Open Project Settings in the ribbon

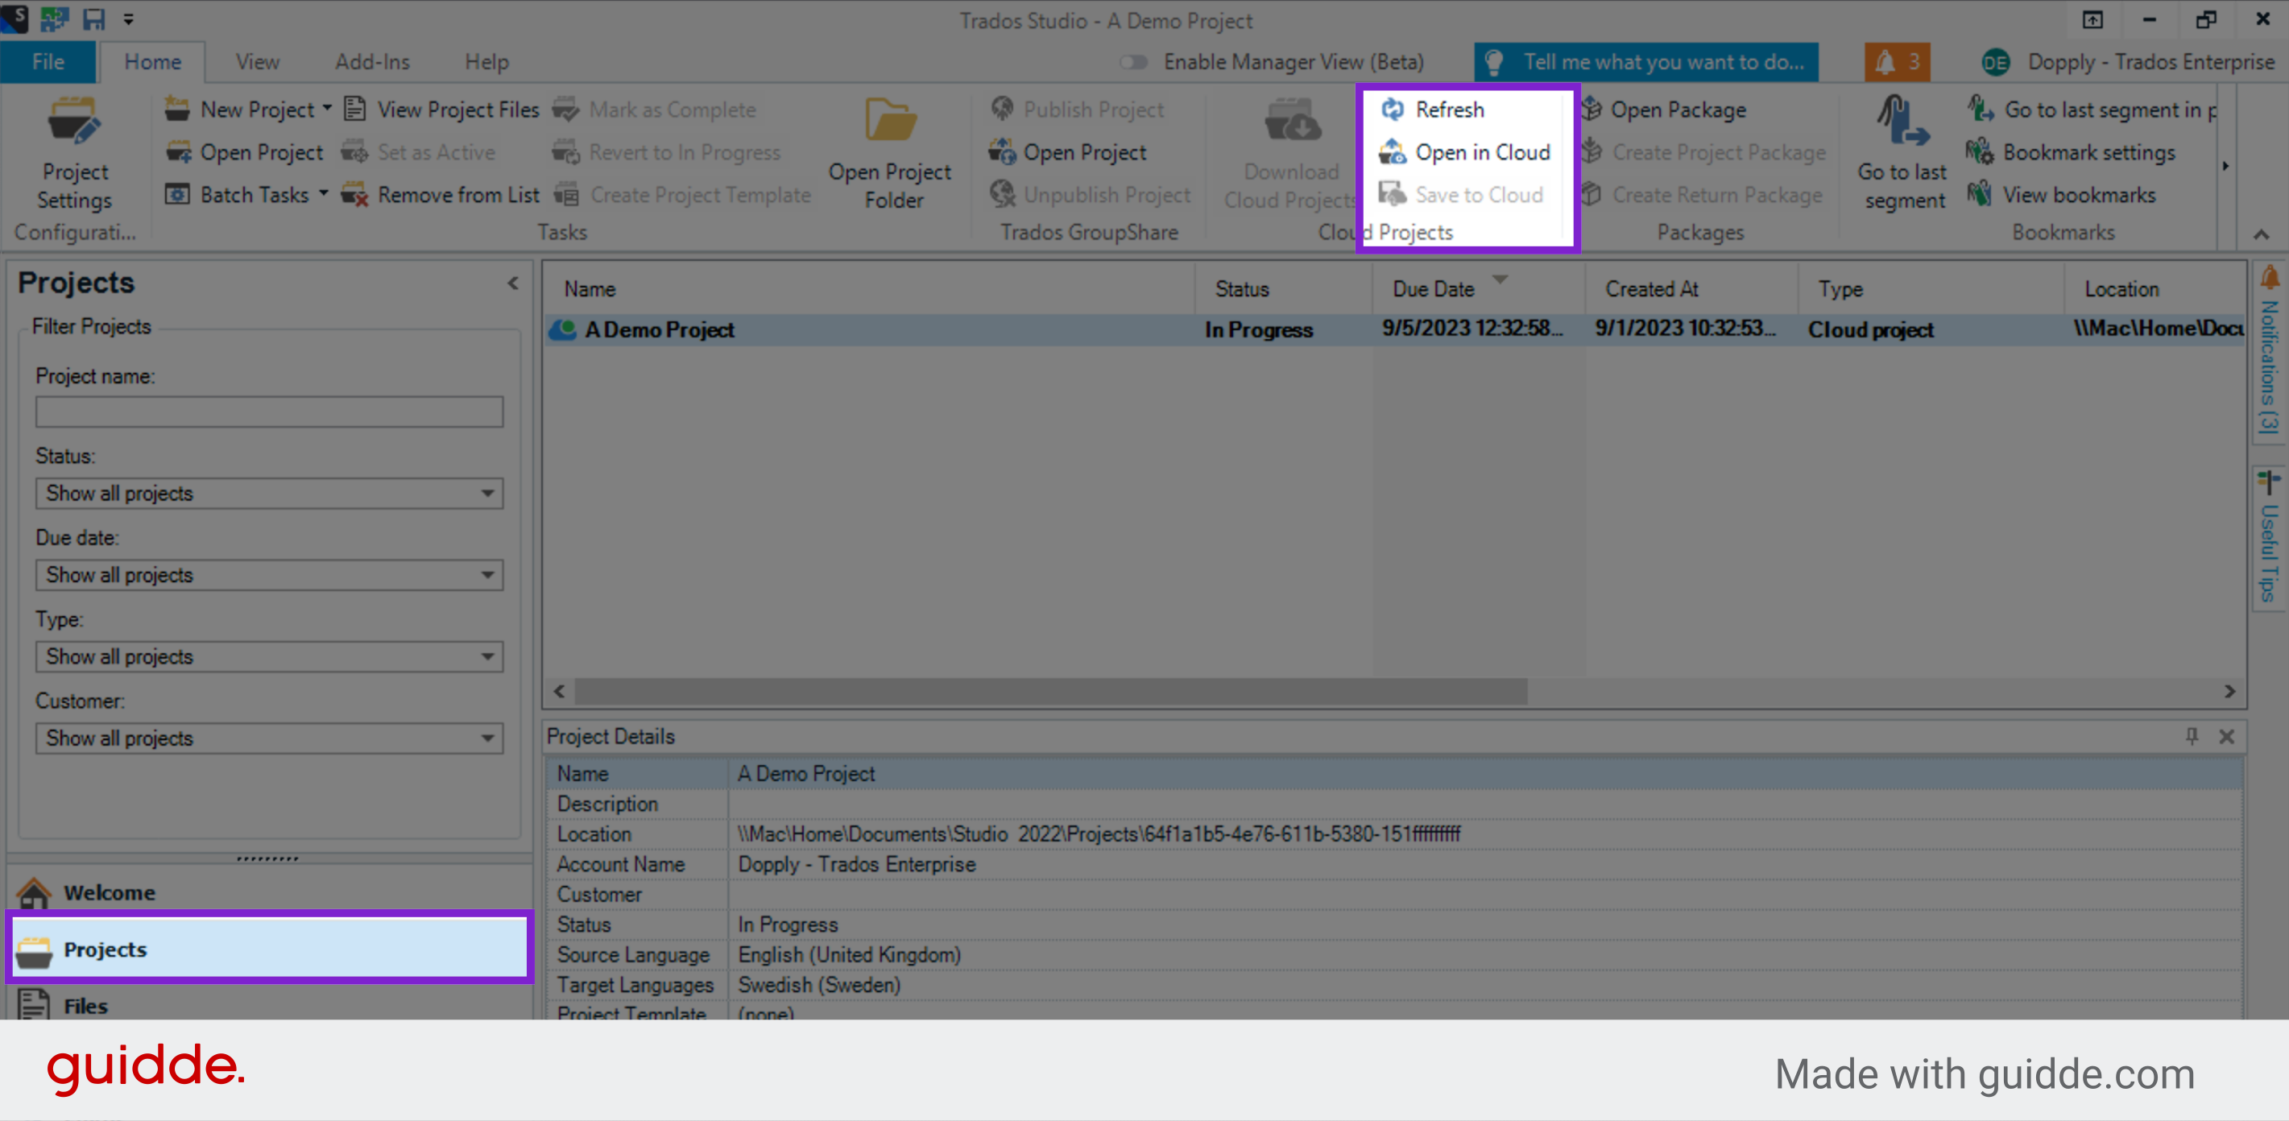pyautogui.click(x=75, y=153)
